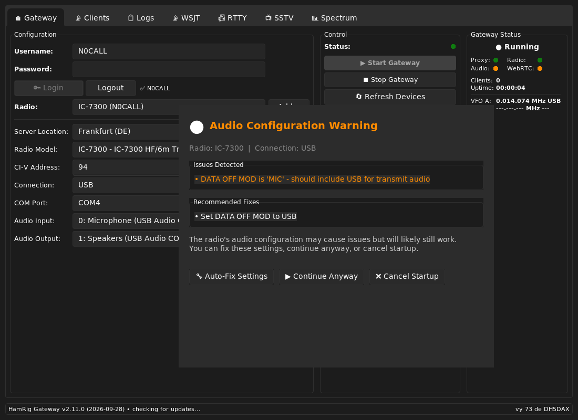Switch to the RTTY tab
The width and height of the screenshot is (578, 420).
(x=232, y=18)
